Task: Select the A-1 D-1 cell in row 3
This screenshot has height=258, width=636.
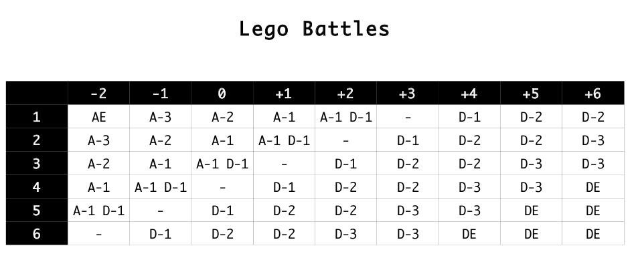Action: pyautogui.click(x=222, y=164)
